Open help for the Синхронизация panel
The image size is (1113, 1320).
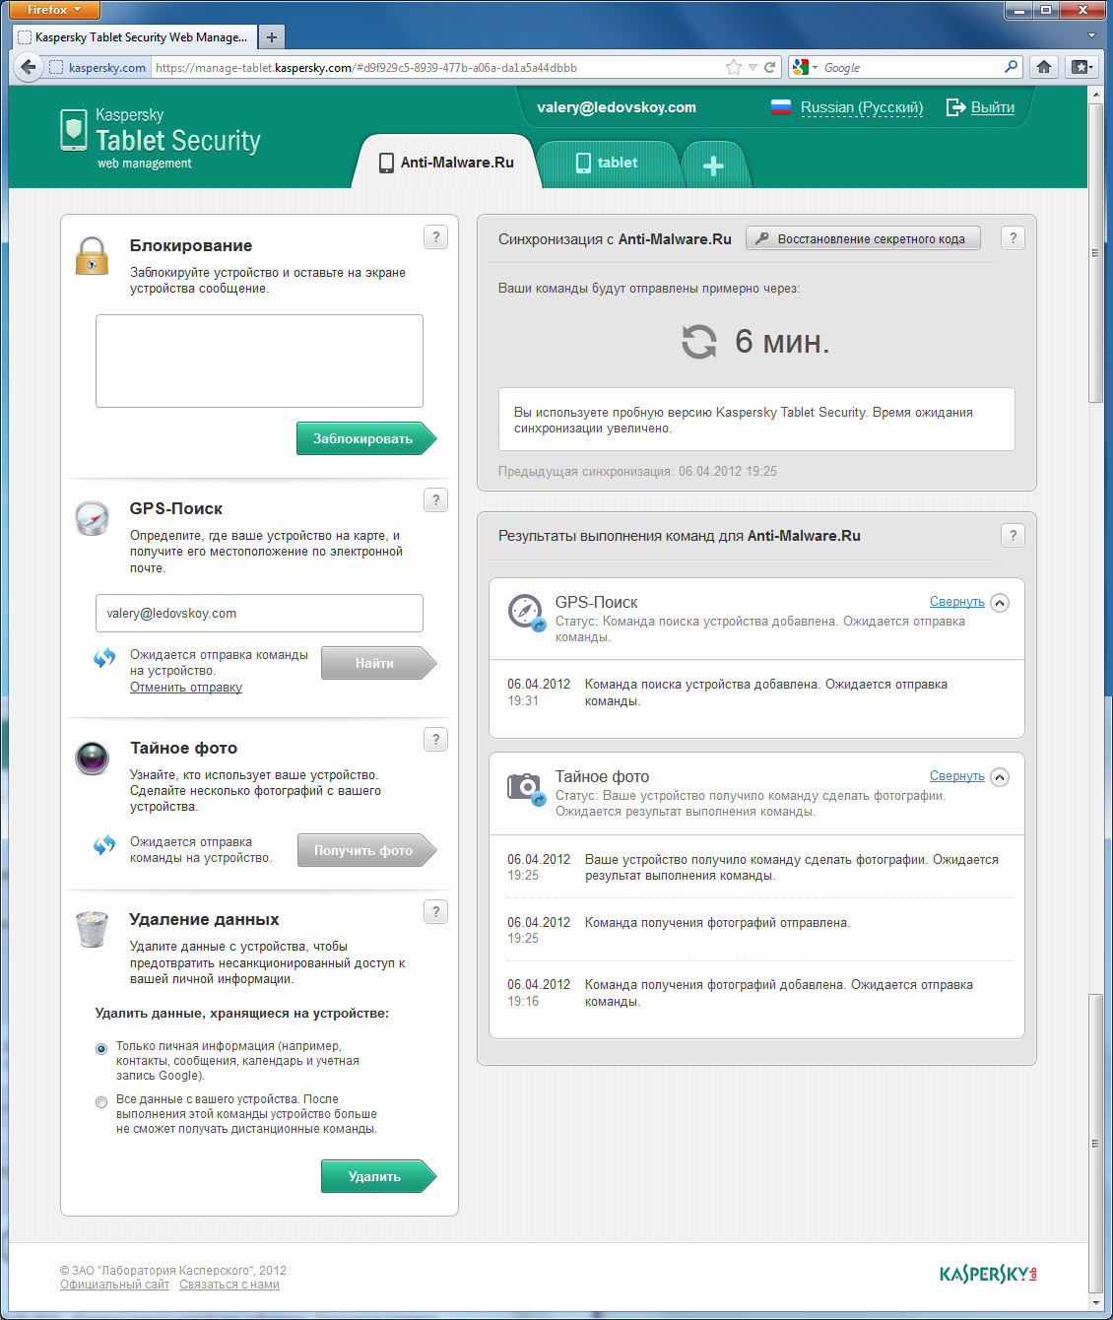tap(1013, 238)
